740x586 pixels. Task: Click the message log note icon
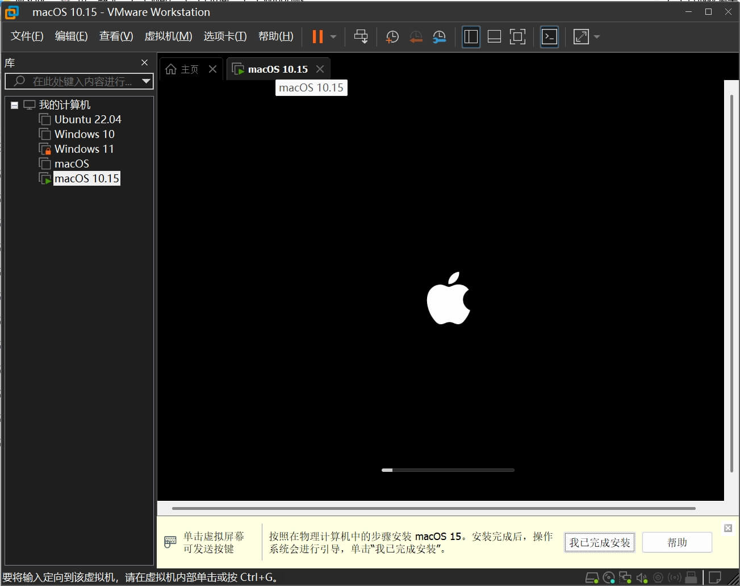pyautogui.click(x=715, y=577)
